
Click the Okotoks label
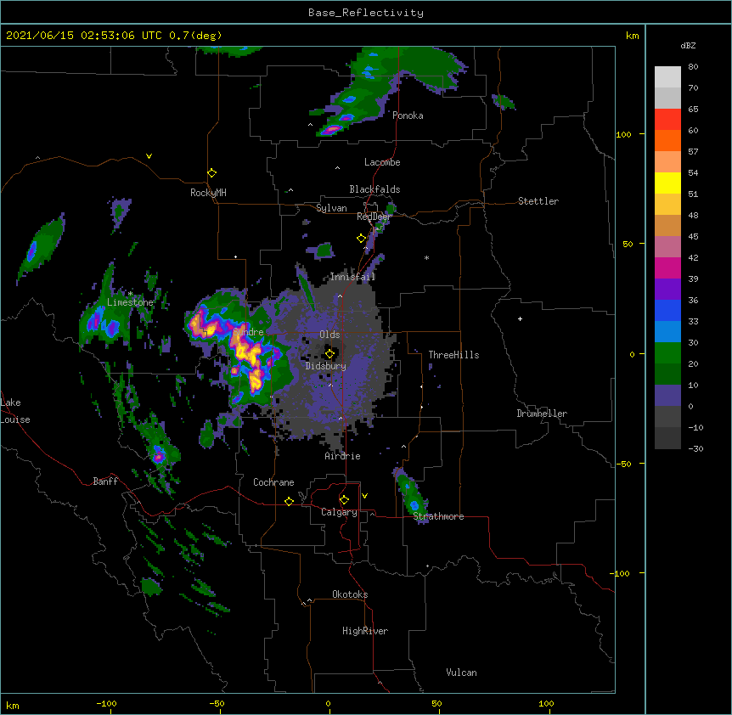coord(350,594)
